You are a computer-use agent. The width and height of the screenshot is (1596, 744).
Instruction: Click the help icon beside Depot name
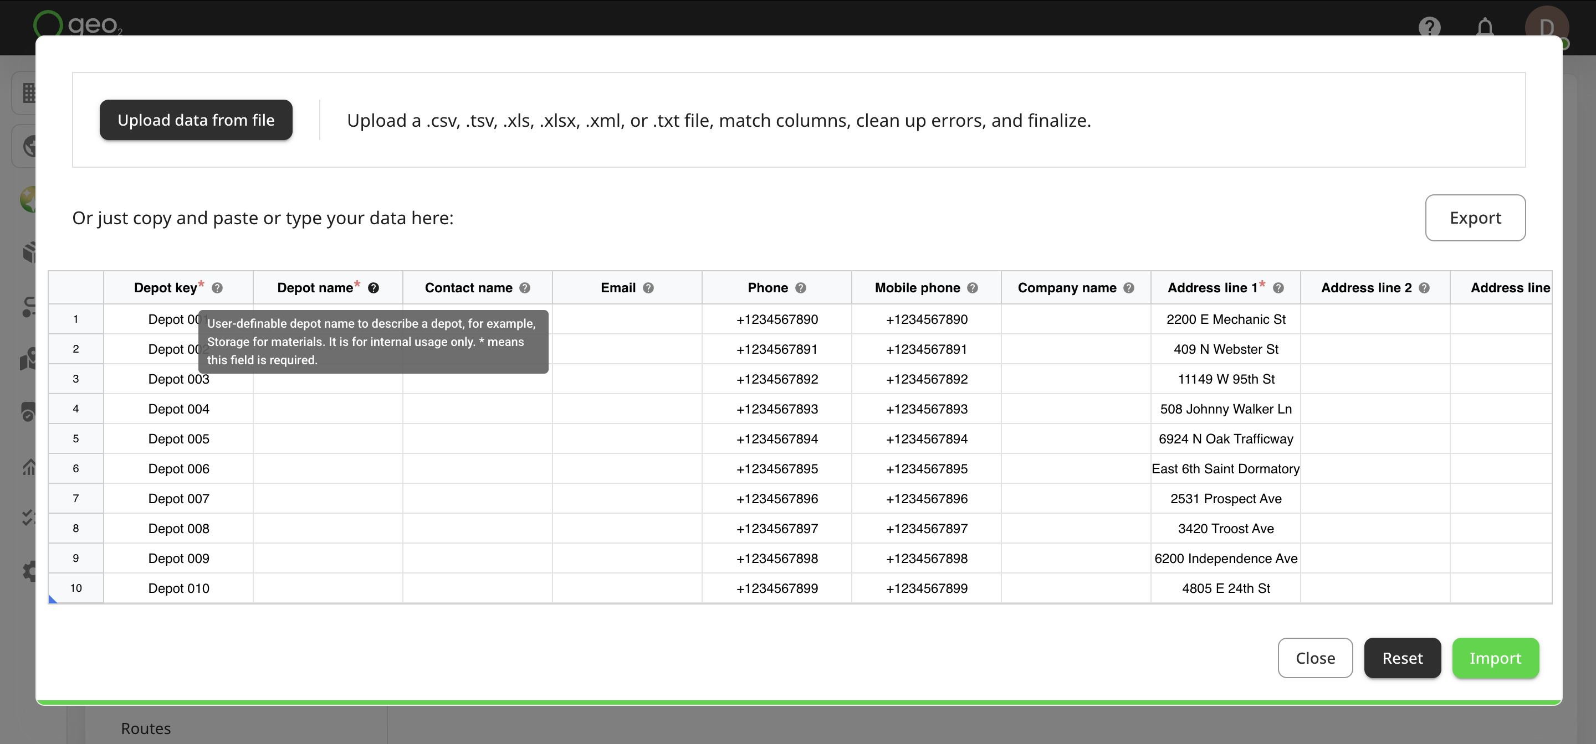(x=373, y=288)
